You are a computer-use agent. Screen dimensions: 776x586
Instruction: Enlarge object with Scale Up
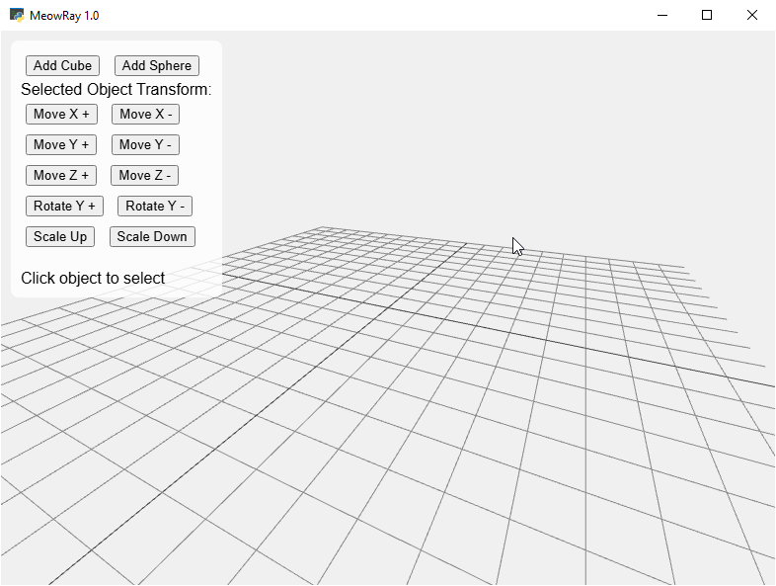[x=60, y=237]
